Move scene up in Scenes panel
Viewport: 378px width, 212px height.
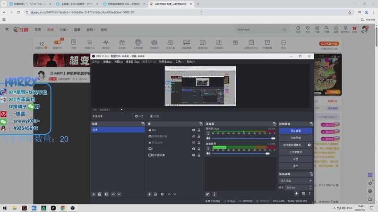pyautogui.click(x=113, y=194)
